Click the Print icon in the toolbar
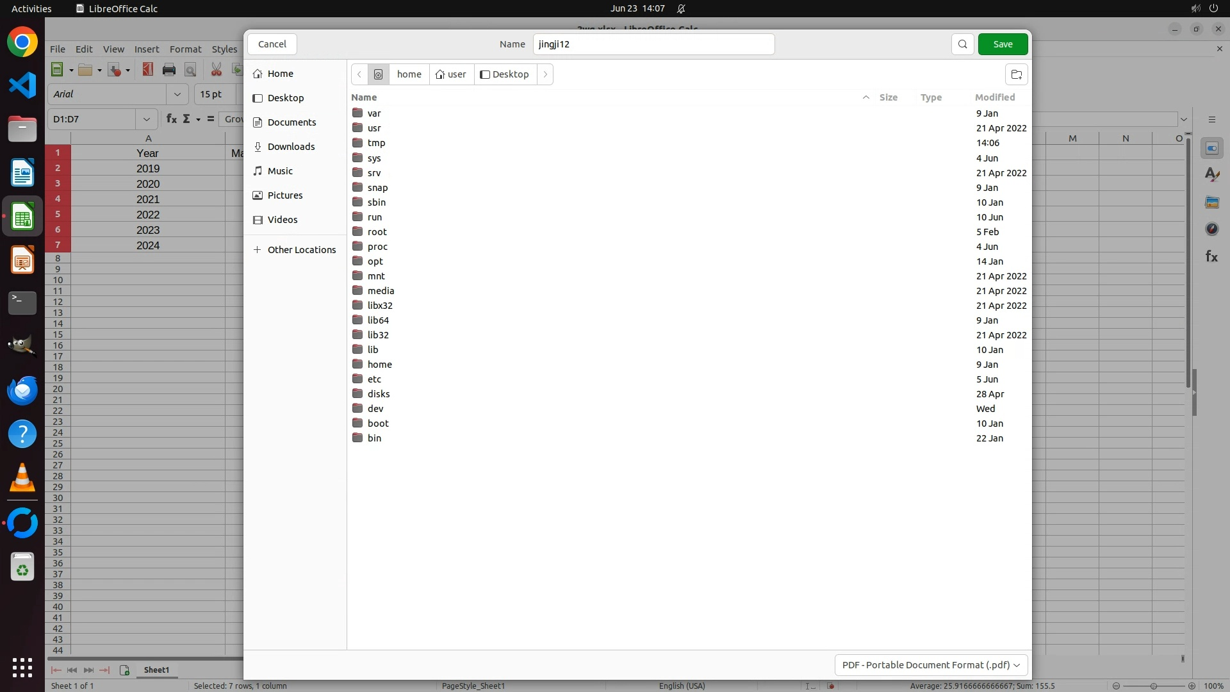The image size is (1230, 692). click(169, 70)
